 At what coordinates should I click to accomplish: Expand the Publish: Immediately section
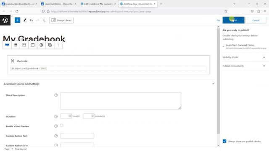point(244,66)
